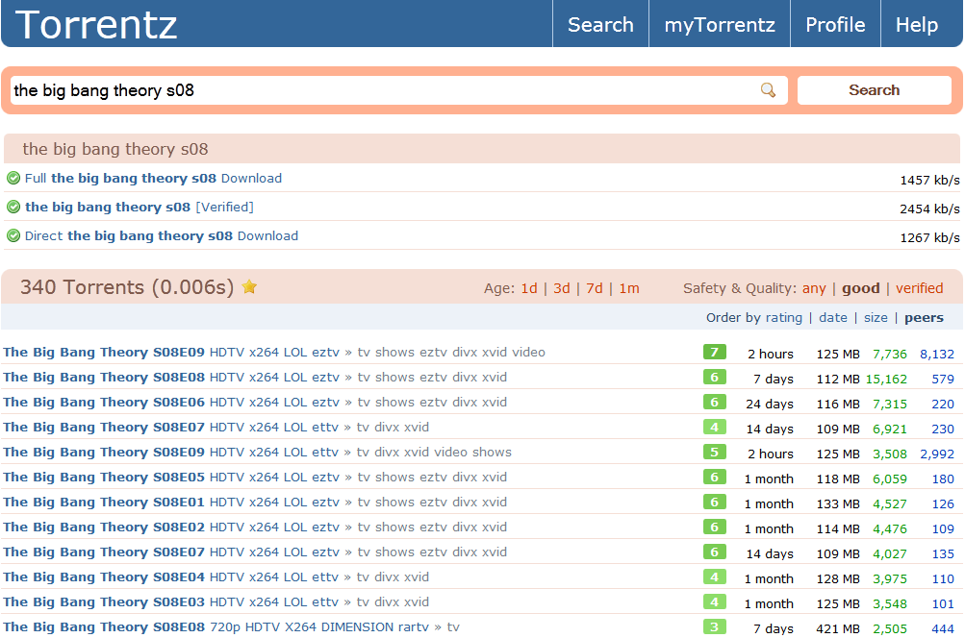Open S08E08 720p HDTV X264 DIMENSION torrent
Viewport: 965px width, 638px height.
coord(216,627)
